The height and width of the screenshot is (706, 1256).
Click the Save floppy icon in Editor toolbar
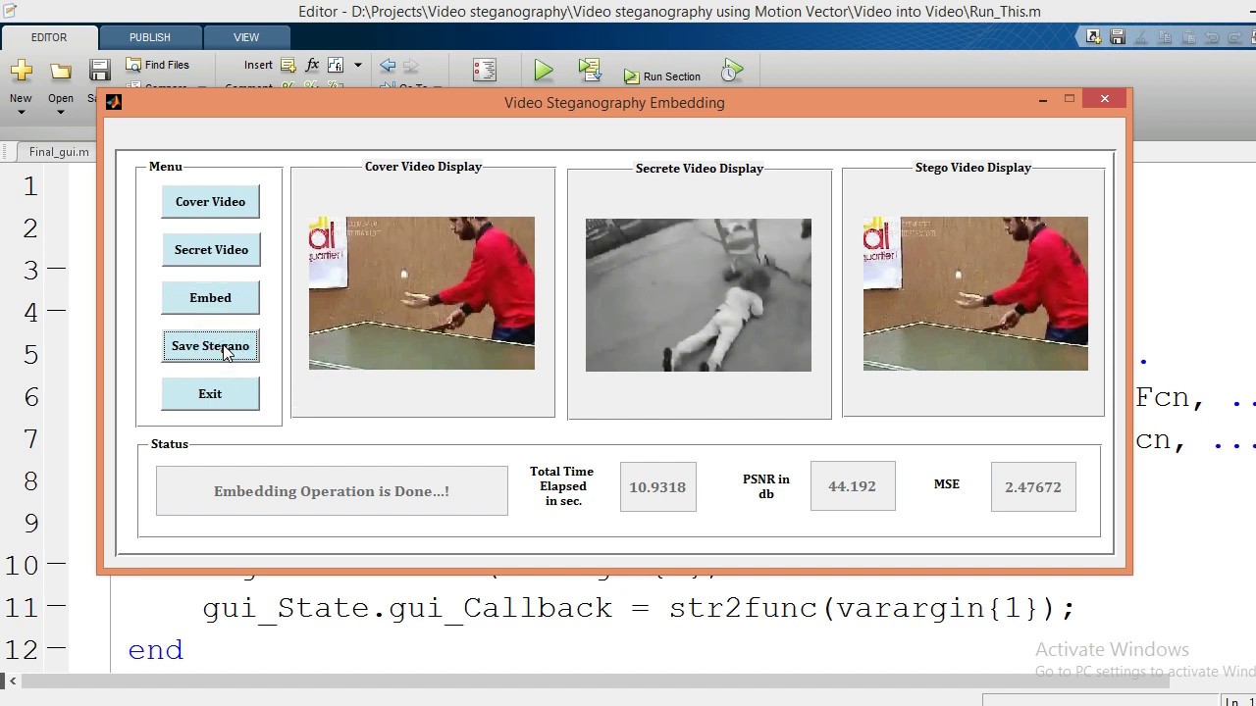(x=99, y=71)
